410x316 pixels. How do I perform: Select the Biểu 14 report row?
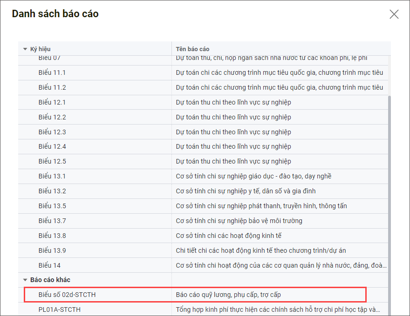49,265
